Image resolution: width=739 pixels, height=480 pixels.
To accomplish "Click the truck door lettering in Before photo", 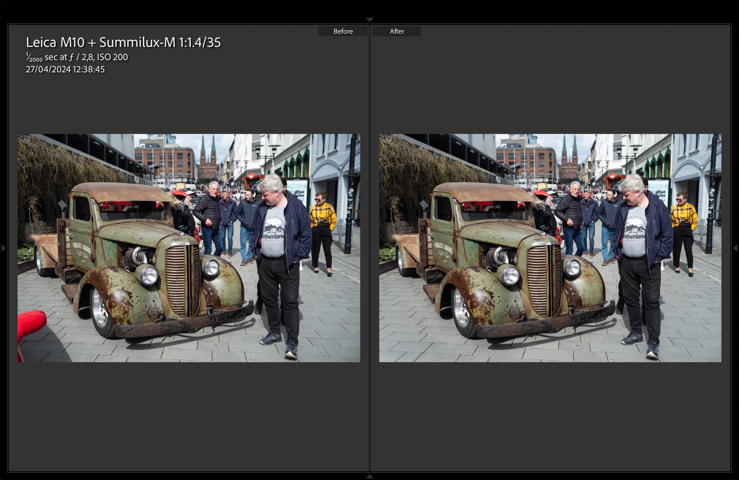I will [x=82, y=250].
